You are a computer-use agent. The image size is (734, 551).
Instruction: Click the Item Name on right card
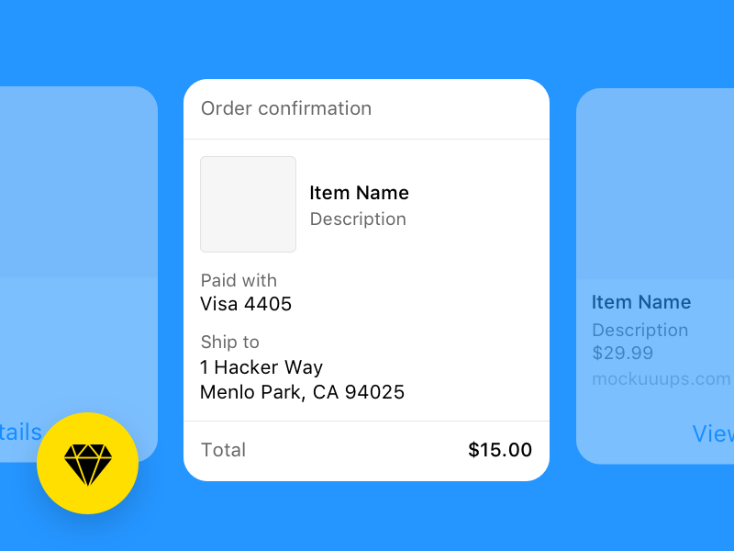click(641, 302)
